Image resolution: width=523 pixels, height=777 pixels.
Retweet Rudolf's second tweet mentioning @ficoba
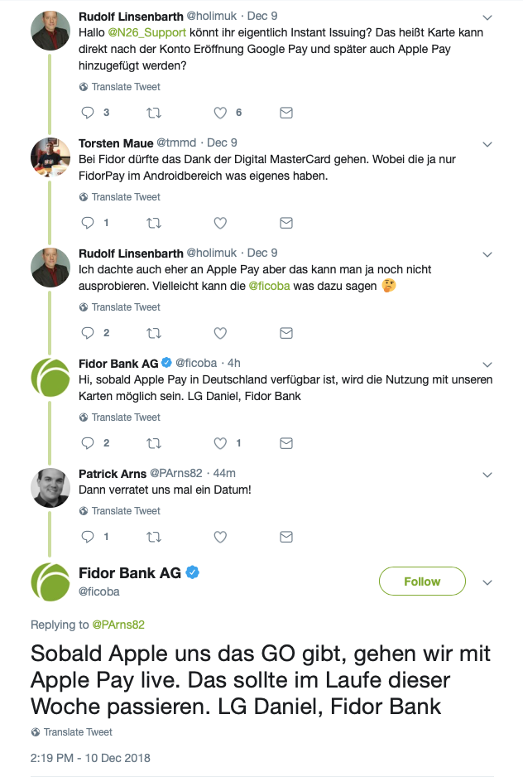154,333
